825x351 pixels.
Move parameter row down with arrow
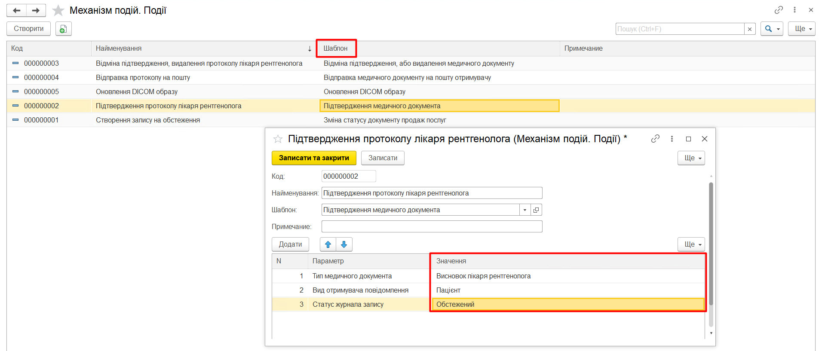pyautogui.click(x=344, y=244)
